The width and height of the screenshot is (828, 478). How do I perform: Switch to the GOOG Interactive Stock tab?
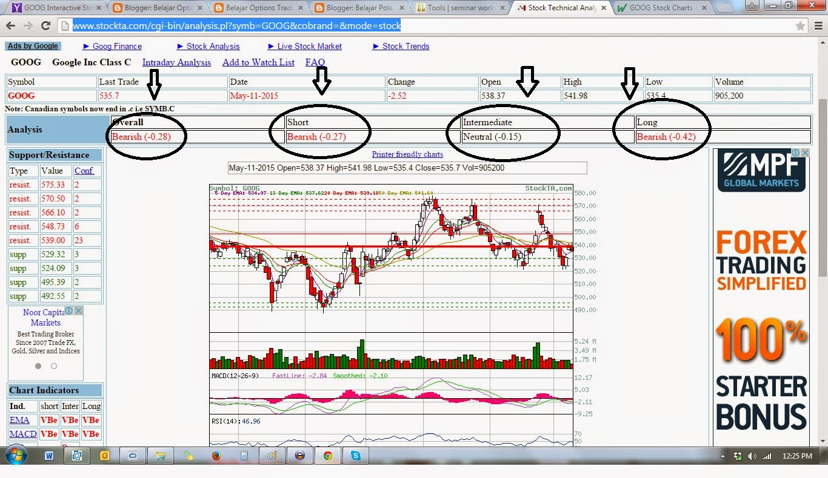pos(56,8)
